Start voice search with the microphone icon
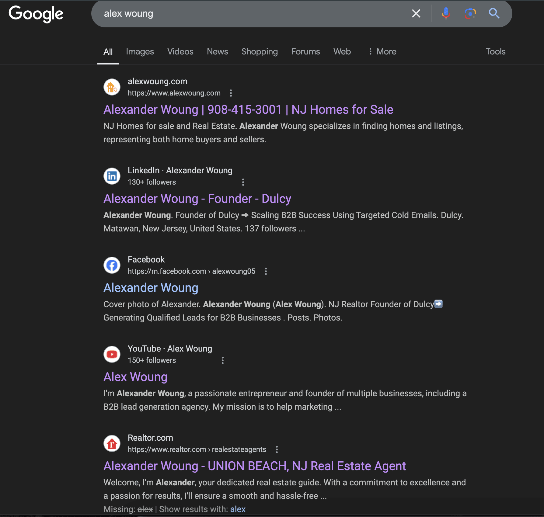This screenshot has width=544, height=517. pos(446,13)
